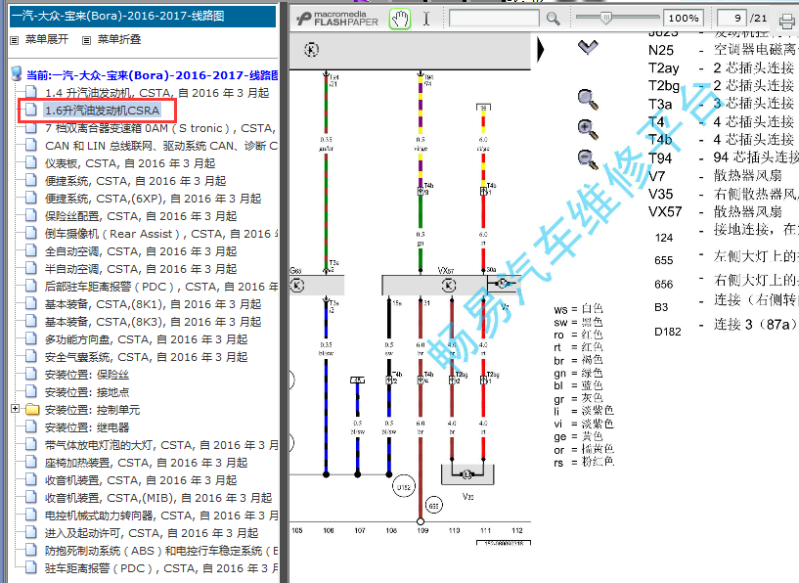Select the hand pan tool in FlashPaper toolbar
The image size is (799, 583).
[x=400, y=19]
